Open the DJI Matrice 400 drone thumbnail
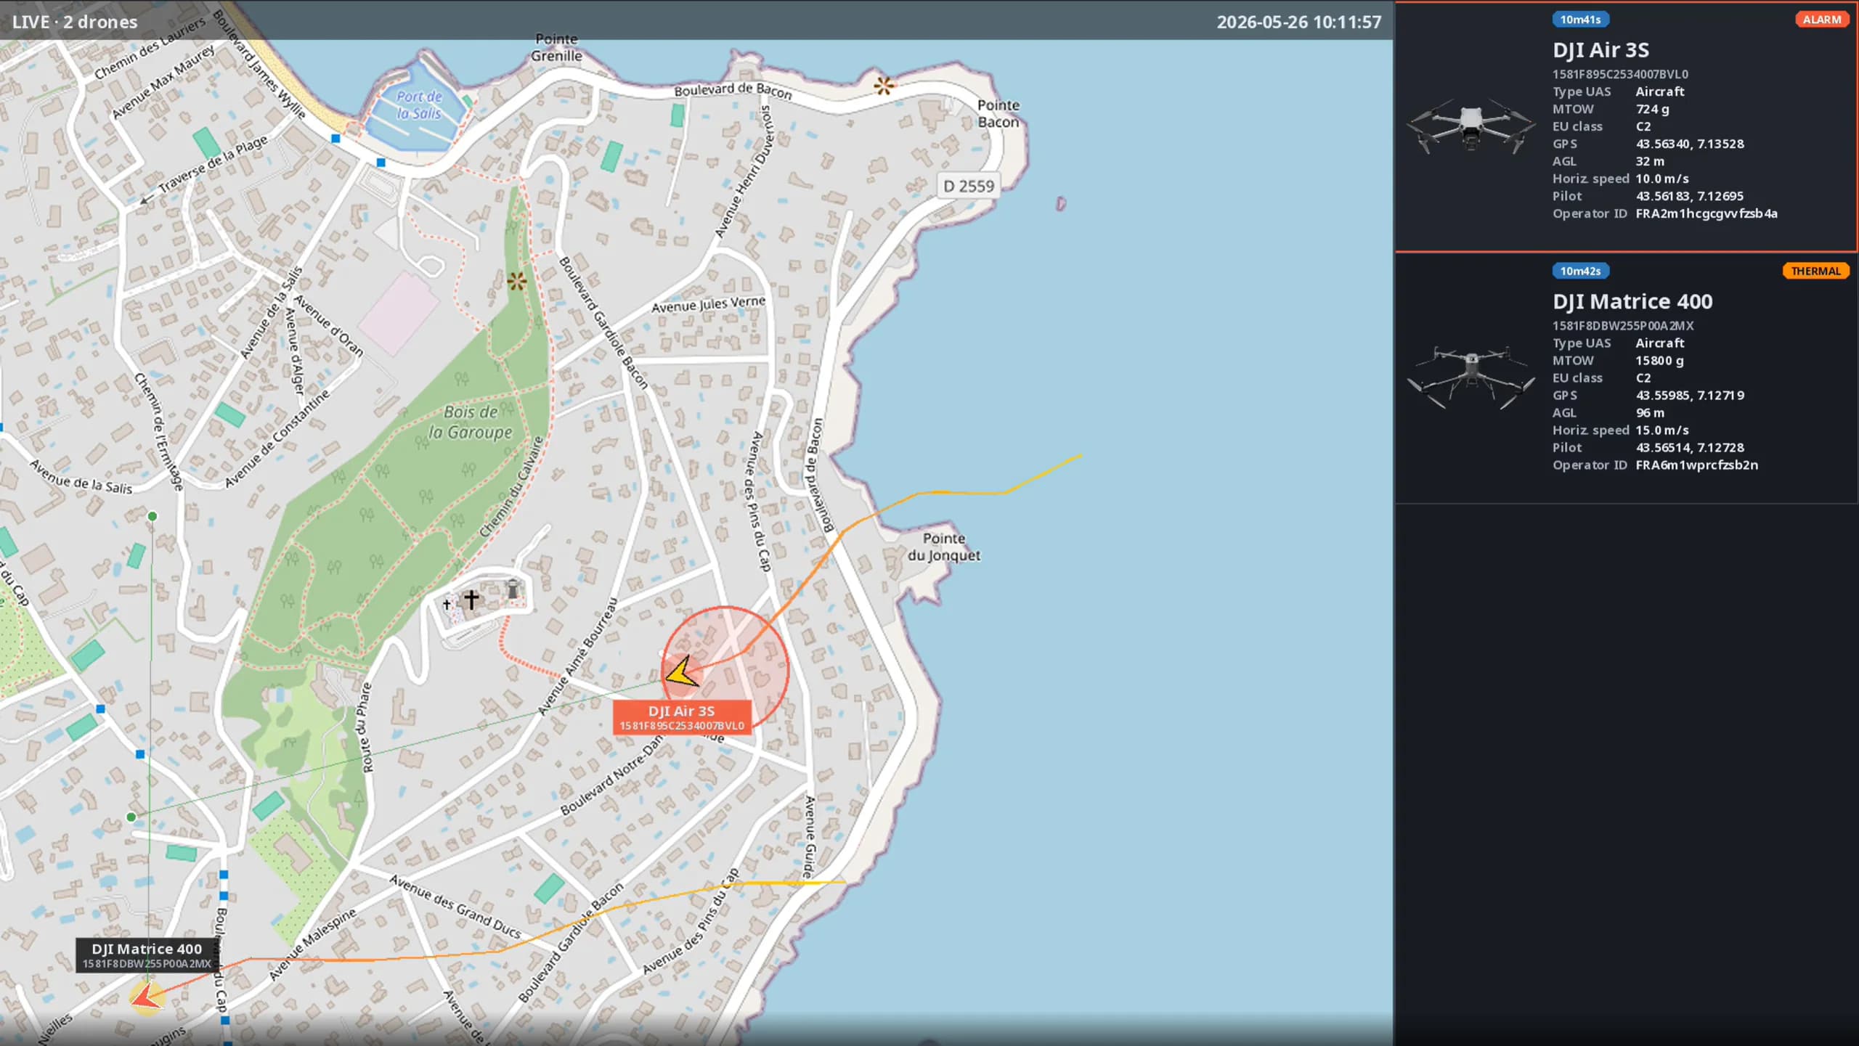Viewport: 1859px width, 1046px height. point(1471,377)
